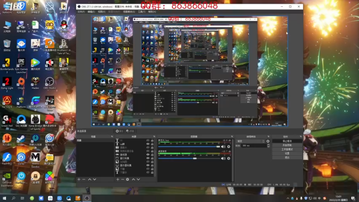Open Mic/Aux channel settings gear

(x=228, y=147)
